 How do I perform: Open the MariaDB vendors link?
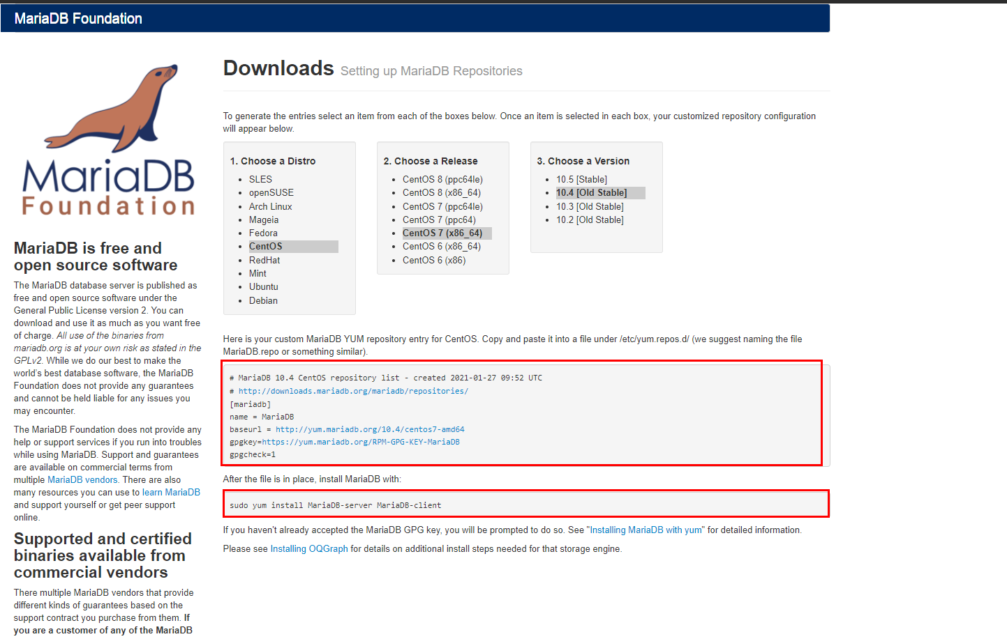(x=82, y=480)
